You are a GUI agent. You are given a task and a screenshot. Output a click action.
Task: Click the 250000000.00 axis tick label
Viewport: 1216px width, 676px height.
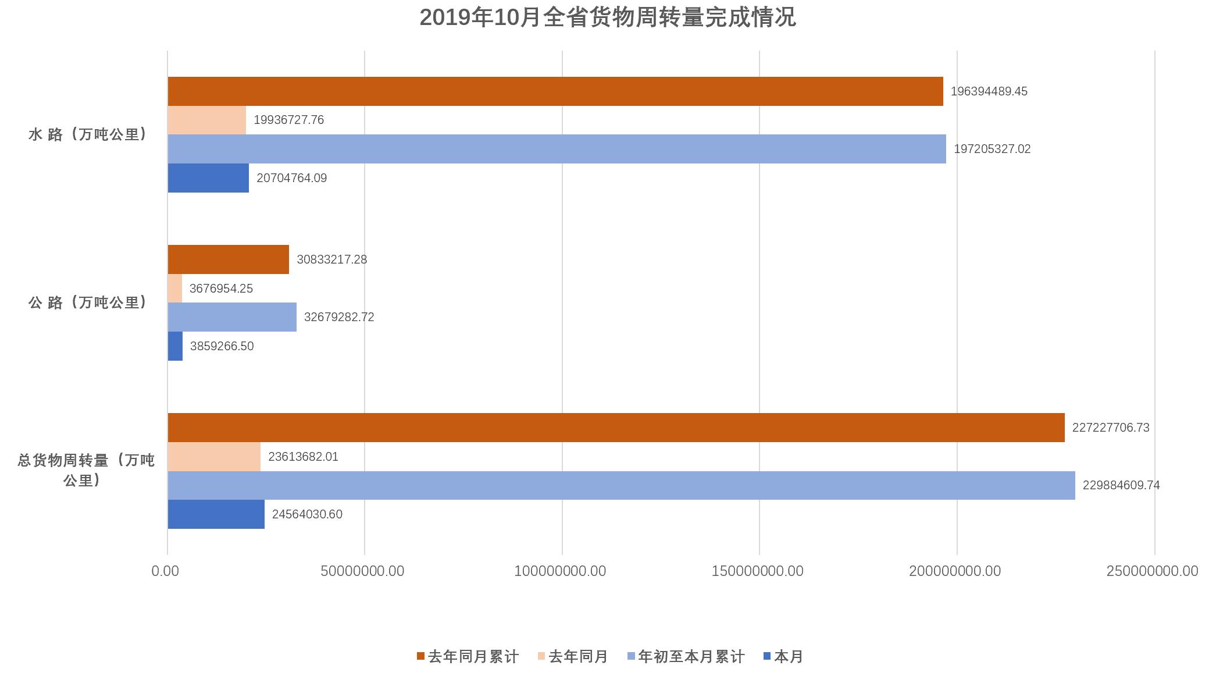pos(1151,571)
